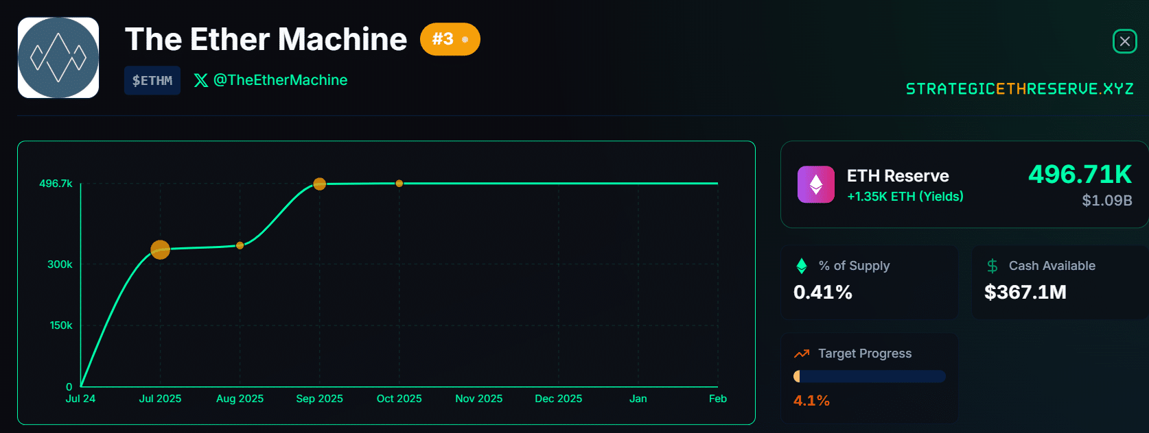
Task: Click the +1.35K ETH (Yields) text
Action: point(905,197)
